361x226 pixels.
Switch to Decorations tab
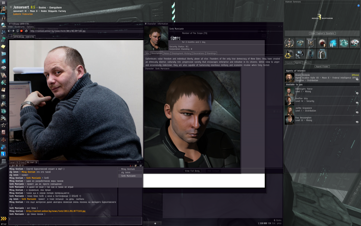pyautogui.click(x=199, y=53)
